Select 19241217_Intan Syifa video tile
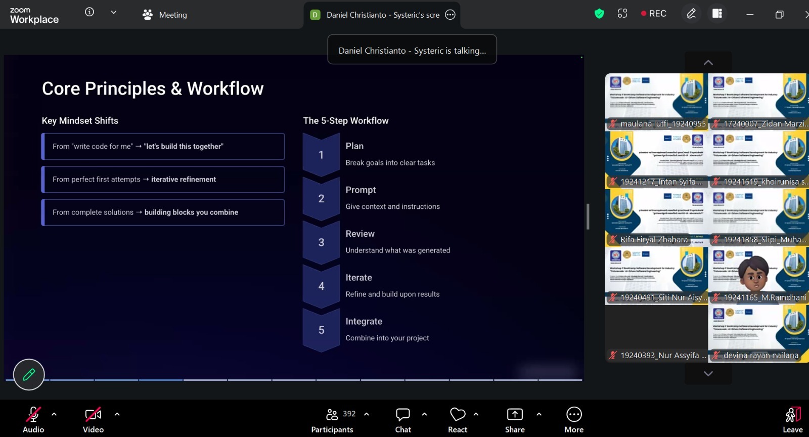This screenshot has height=437, width=809. pyautogui.click(x=656, y=160)
